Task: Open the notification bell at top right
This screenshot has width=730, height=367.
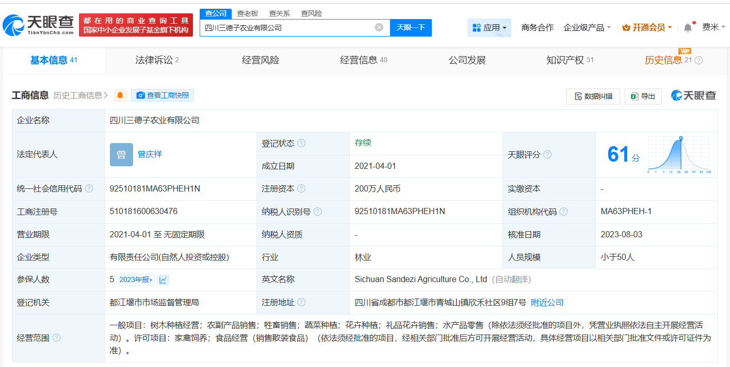Action: tap(687, 27)
